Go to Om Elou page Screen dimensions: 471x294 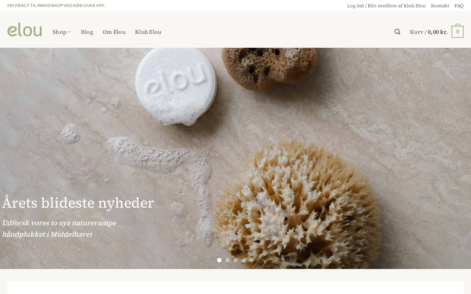click(114, 32)
